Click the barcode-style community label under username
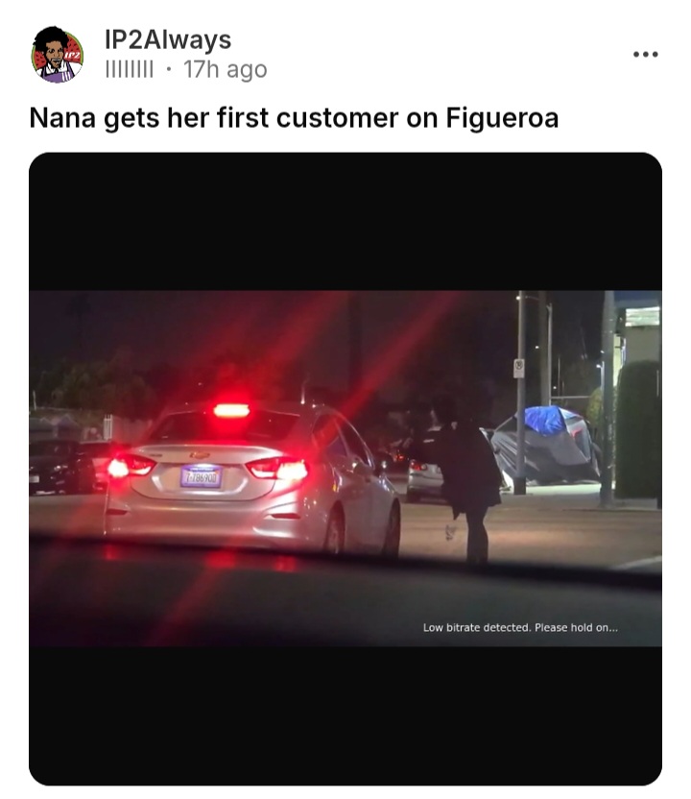Screen dimensions: 691x799 129,69
